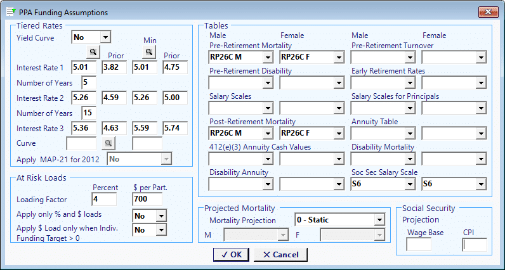Screen dimensions: 505x270
Task: Click the magnifier icon above Interest Rate 1
Action: coord(93,51)
